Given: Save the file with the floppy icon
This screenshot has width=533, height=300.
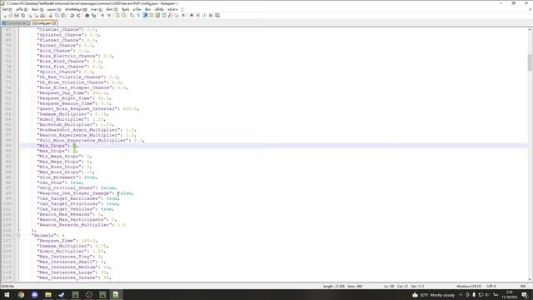Looking at the screenshot, I should 17,15.
